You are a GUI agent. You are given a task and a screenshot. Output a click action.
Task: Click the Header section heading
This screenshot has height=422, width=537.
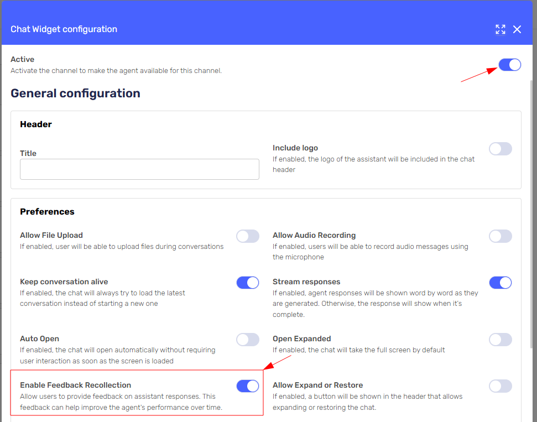tap(36, 124)
